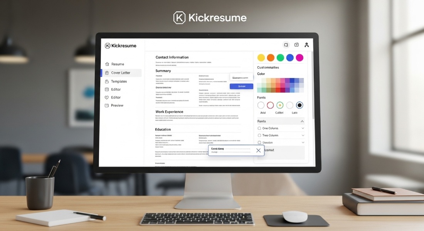424x231 pixels.
Task: Click the Education heading
Action: pos(163,129)
